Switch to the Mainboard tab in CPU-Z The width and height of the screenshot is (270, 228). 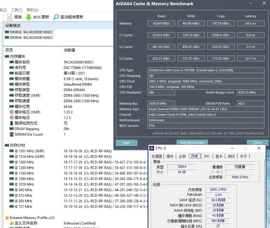tap(182, 156)
